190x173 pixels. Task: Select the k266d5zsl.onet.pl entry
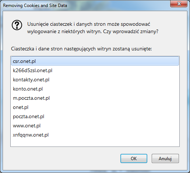(95, 70)
